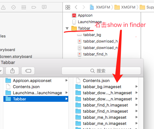Select tabbar_download_n image asset
154x129 pixels.
[98, 48]
